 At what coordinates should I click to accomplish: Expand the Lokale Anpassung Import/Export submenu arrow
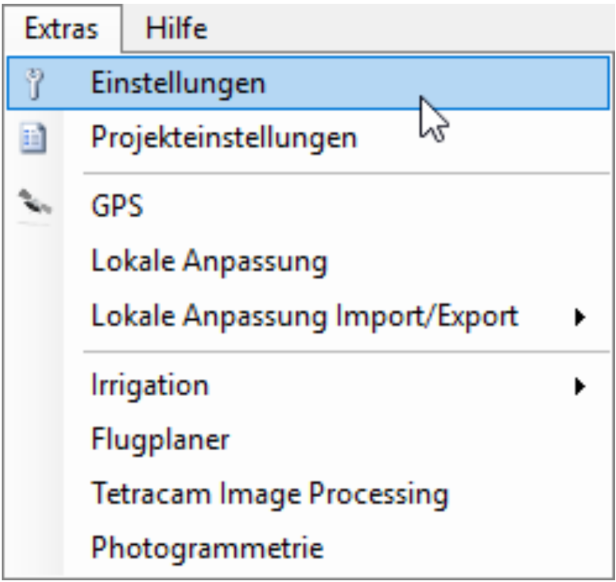coord(579,317)
